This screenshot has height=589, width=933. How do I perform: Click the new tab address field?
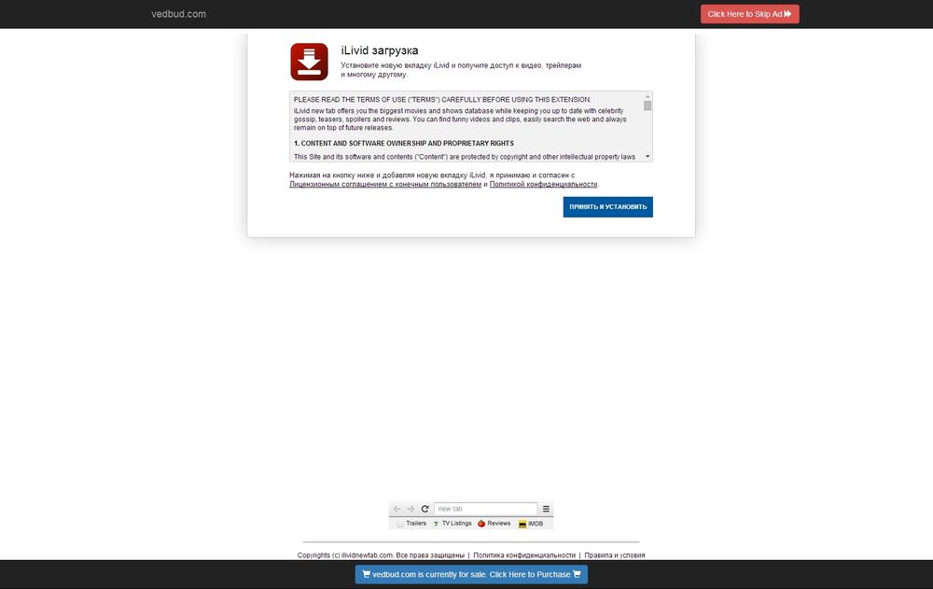click(x=485, y=510)
